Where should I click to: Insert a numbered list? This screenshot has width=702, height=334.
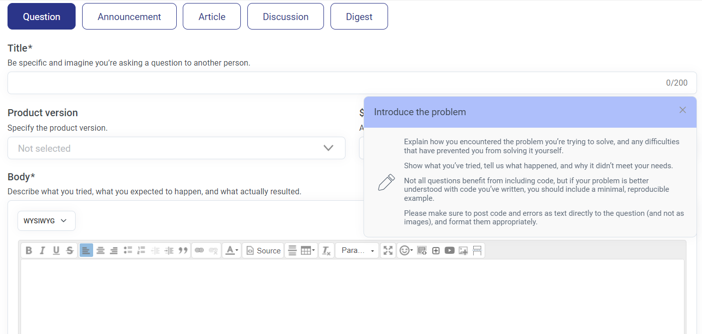141,250
